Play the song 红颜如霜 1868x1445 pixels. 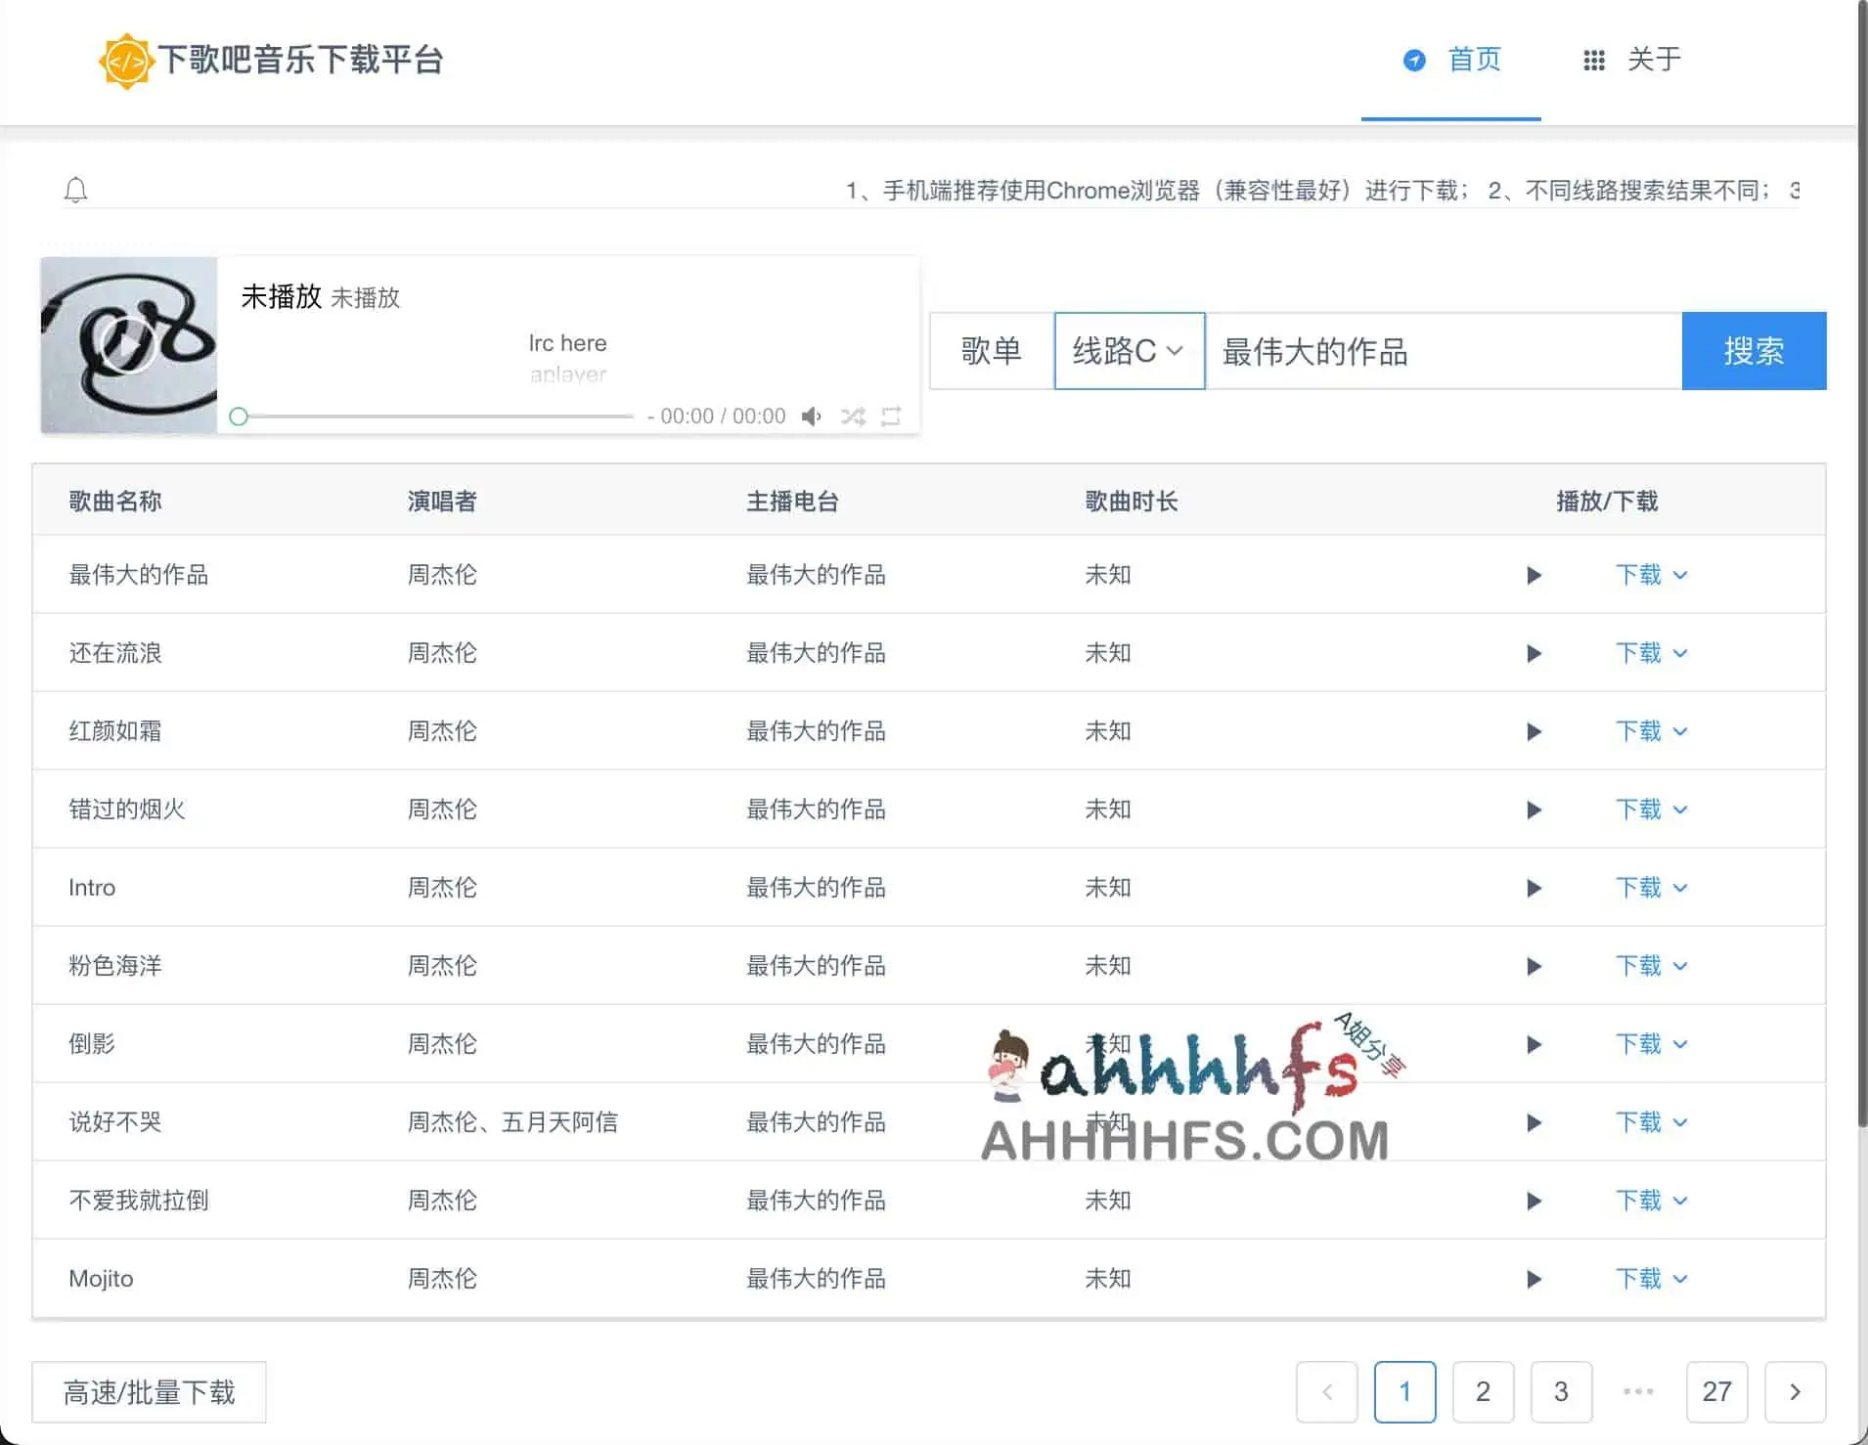[x=1534, y=730]
